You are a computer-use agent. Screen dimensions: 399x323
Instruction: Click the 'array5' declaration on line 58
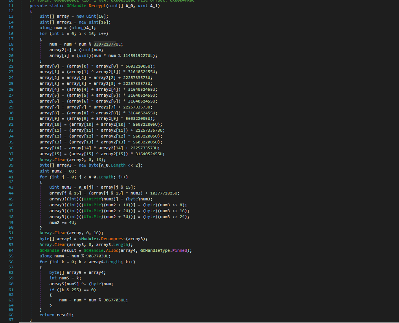74,272
